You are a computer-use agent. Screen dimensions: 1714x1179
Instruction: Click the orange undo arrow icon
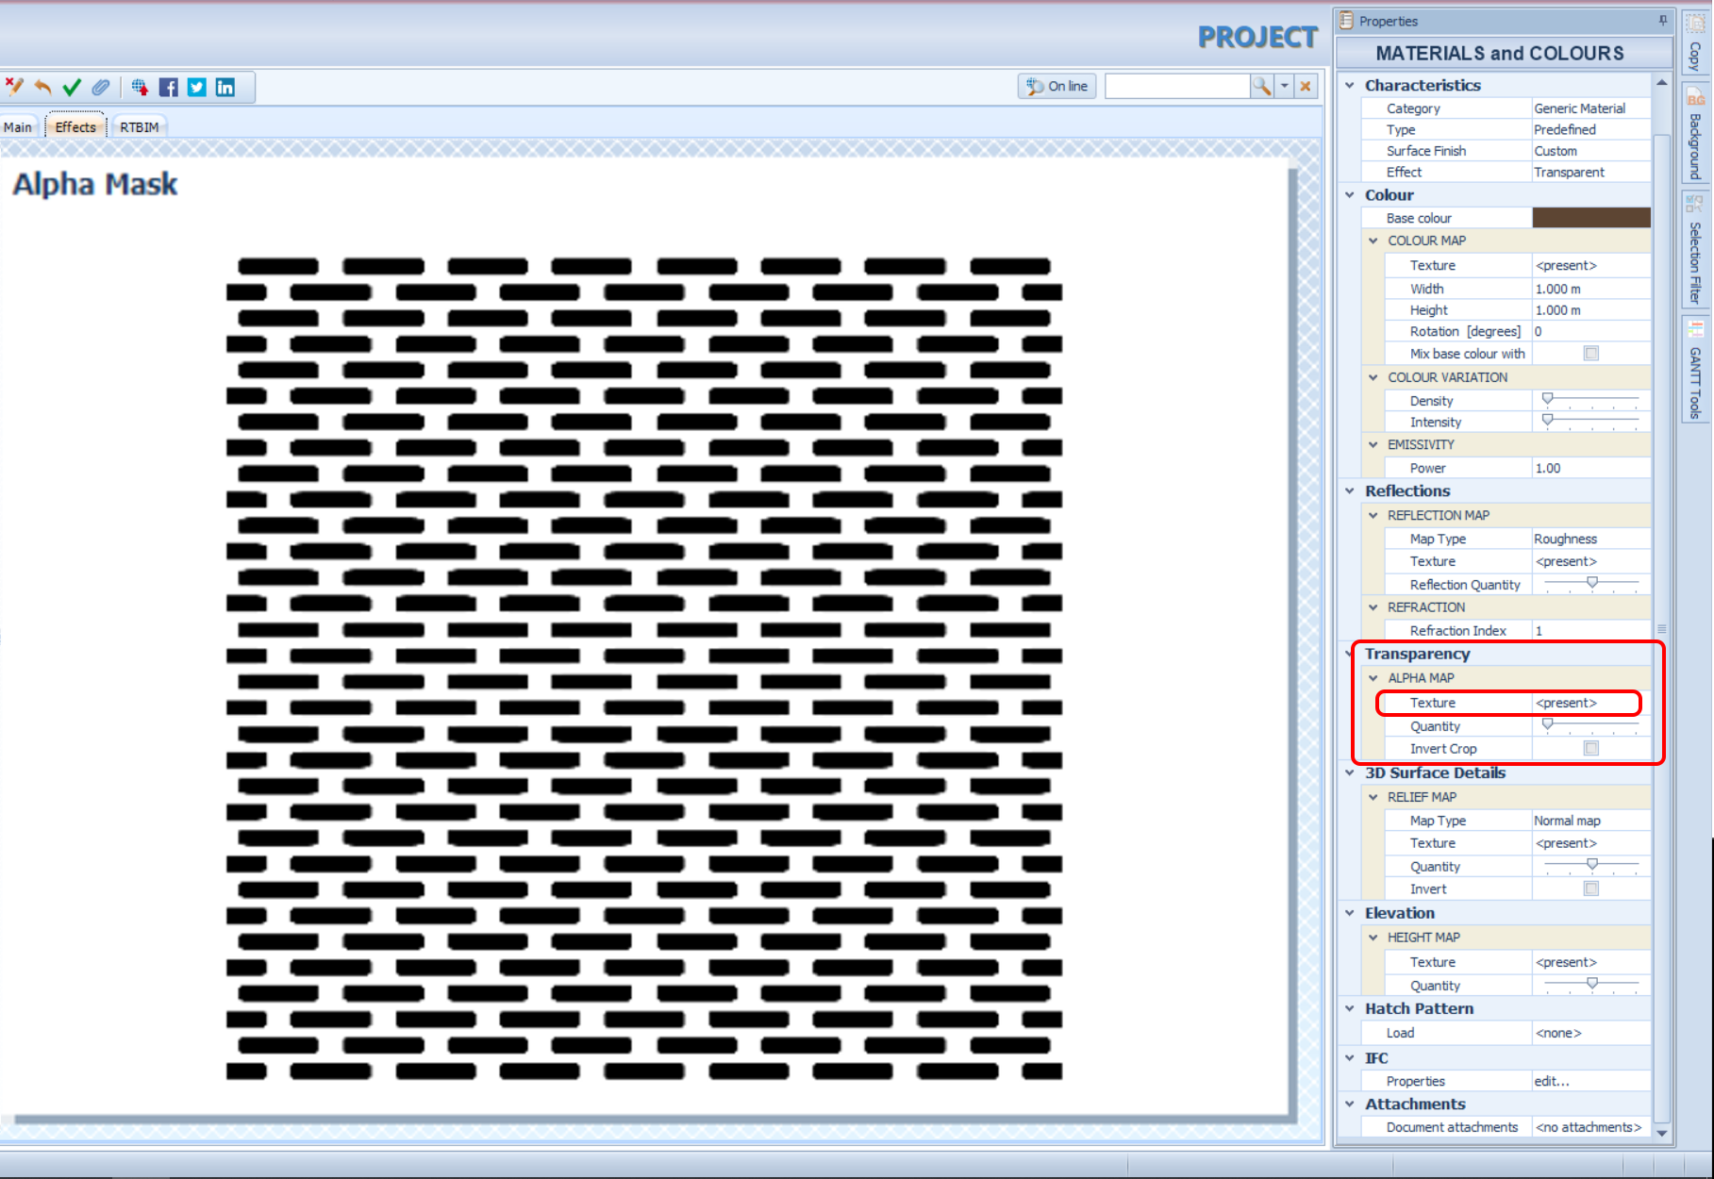click(x=43, y=87)
